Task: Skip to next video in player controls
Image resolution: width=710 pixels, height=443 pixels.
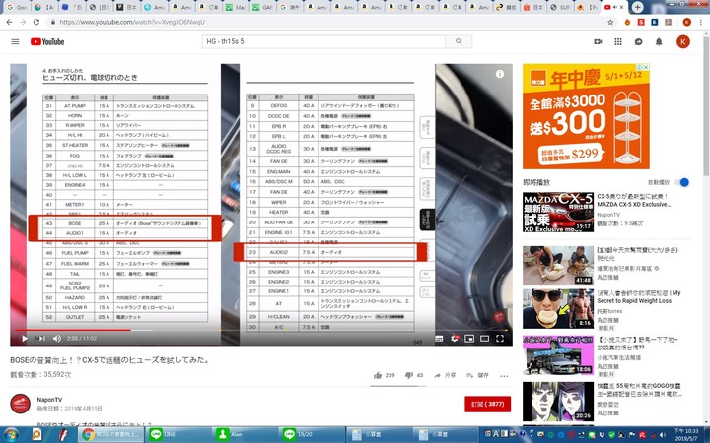Action: pos(40,338)
